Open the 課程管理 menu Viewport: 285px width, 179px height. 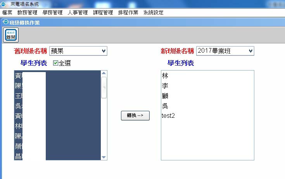point(103,12)
